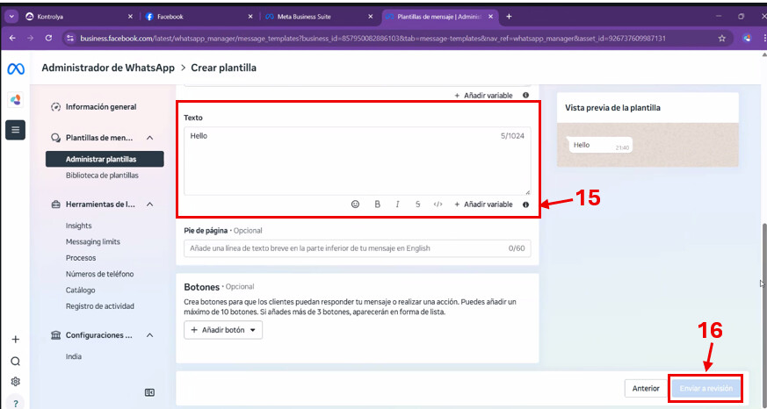Apply italic formatting to text
Viewport: 767px width, 409px height.
(397, 204)
